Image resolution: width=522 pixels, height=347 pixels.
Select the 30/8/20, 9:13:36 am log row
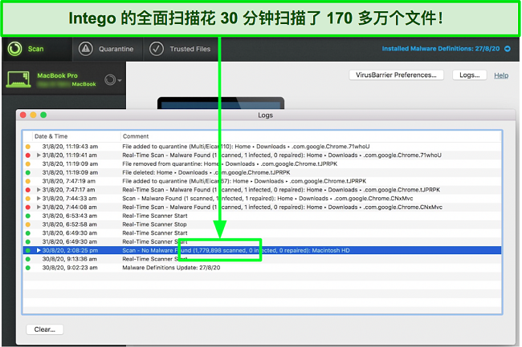click(x=263, y=259)
